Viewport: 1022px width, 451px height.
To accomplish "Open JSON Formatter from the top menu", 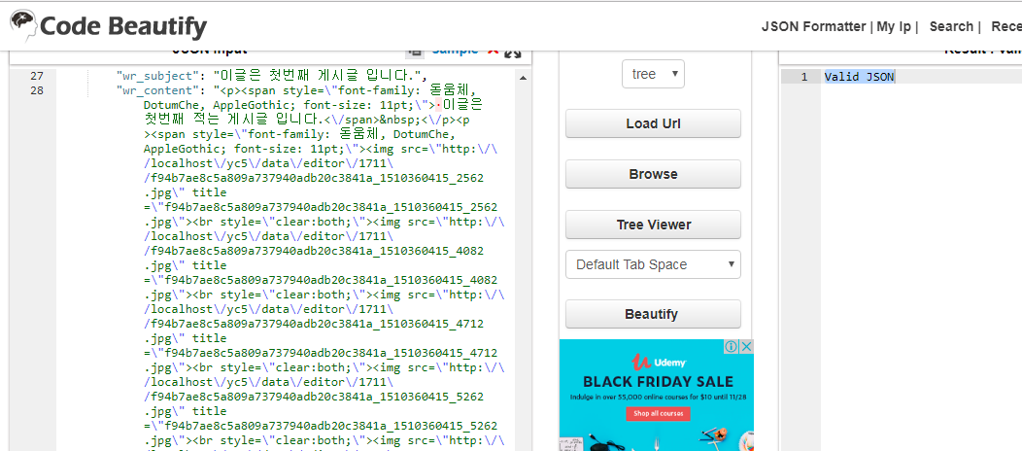I will click(813, 26).
